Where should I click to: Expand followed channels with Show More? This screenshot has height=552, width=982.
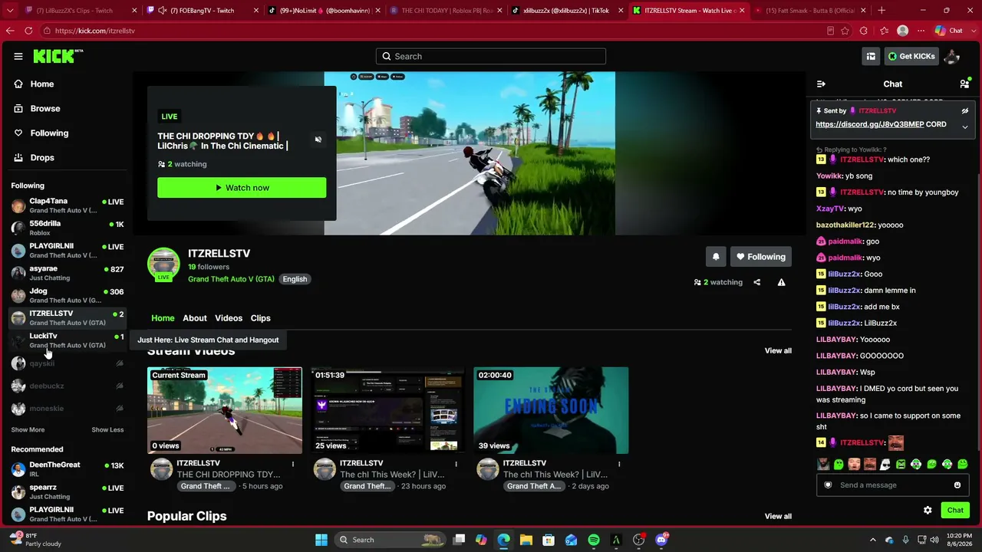tap(28, 430)
